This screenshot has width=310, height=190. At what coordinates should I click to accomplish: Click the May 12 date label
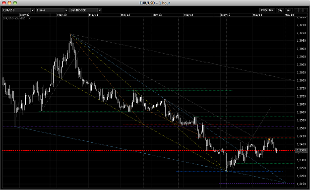(125, 15)
